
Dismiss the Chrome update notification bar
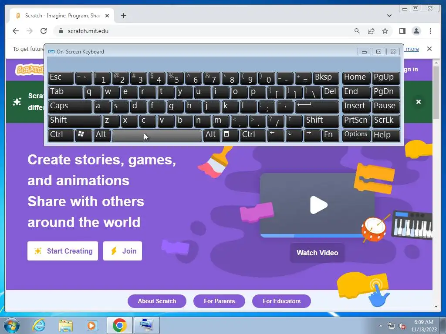429,49
